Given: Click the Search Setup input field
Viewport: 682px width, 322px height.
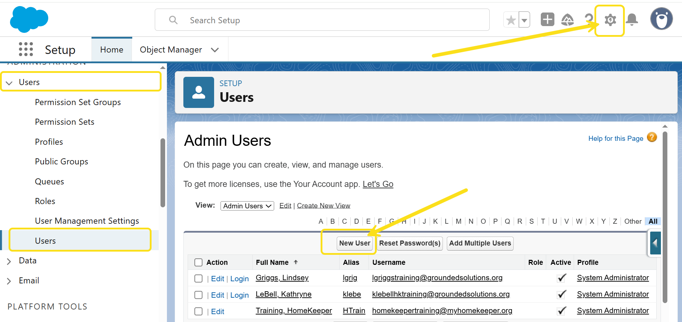Looking at the screenshot, I should 322,20.
